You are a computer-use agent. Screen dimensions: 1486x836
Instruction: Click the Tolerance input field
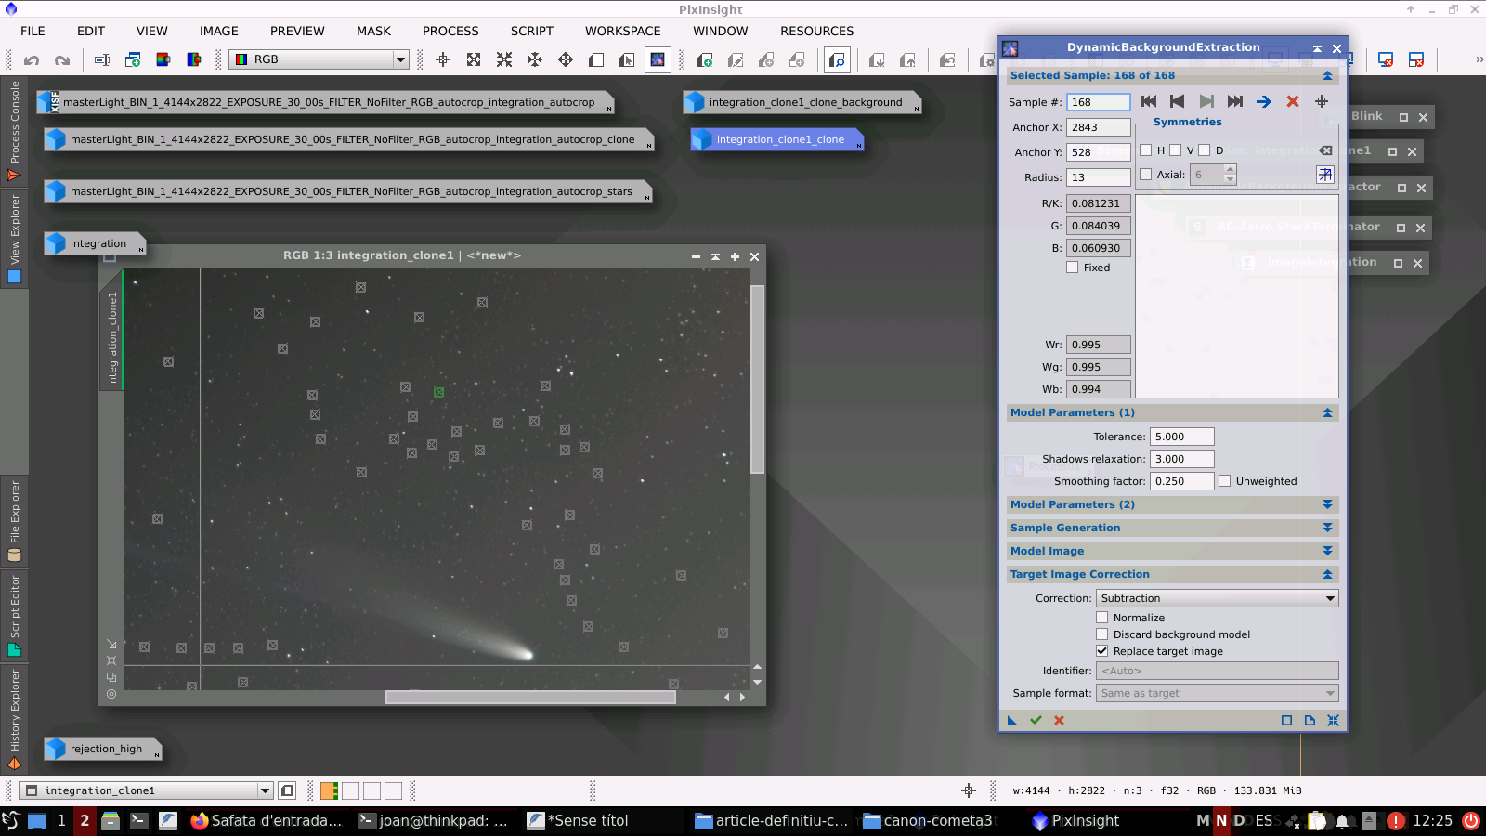(x=1181, y=437)
